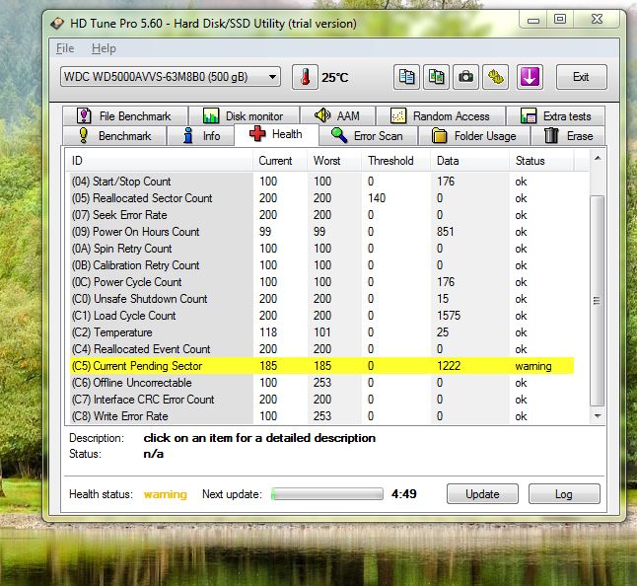Click the 4:49 countdown timer
Screen dimensions: 637x586
pyautogui.click(x=404, y=493)
